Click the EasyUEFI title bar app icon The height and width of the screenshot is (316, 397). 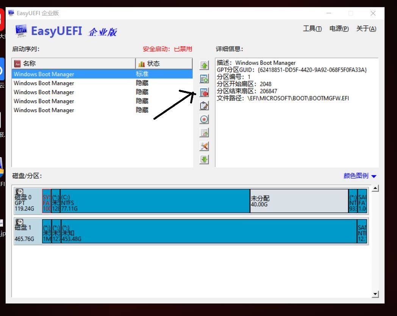[11, 13]
